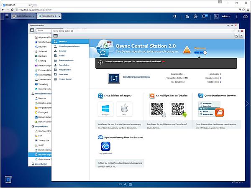This screenshot has height=188, width=251.
Task: Click the iOS Qfile QR code
Action: 157,109
